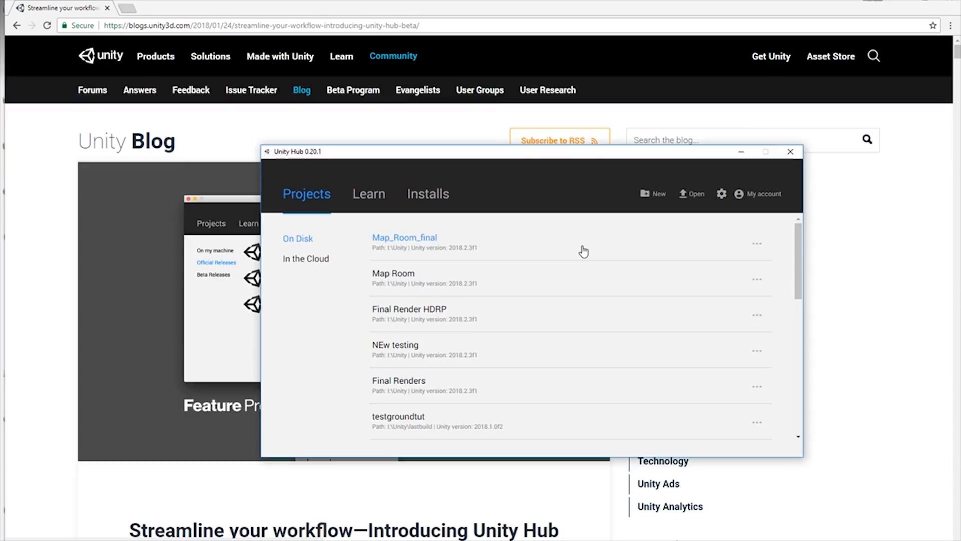This screenshot has width=961, height=541.
Task: Click the browser forward arrow
Action: [x=32, y=25]
